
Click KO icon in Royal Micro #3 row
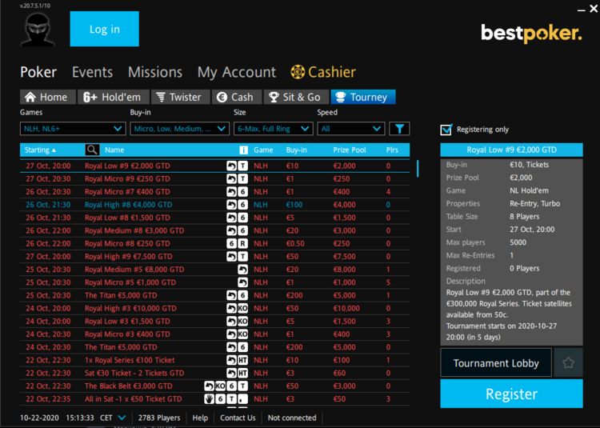[242, 334]
